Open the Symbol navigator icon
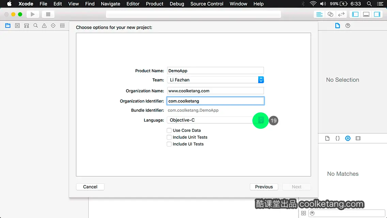 click(x=17, y=26)
